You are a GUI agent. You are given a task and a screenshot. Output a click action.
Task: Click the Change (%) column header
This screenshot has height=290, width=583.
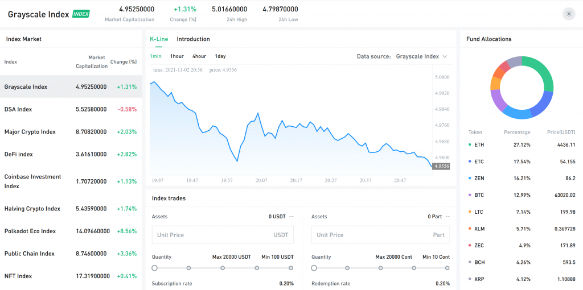pos(124,62)
